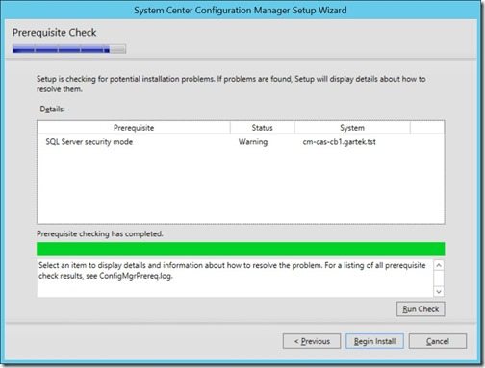This screenshot has height=368, width=485.
Task: Sort by the Prerequisite column header
Action: coord(134,128)
